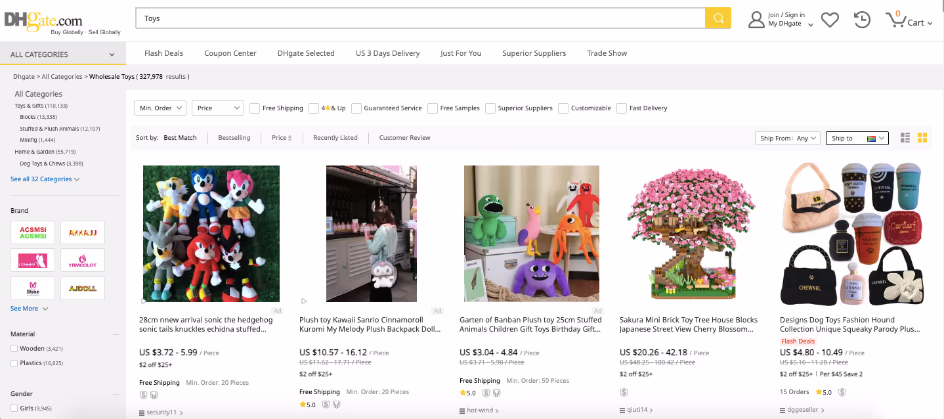Image resolution: width=944 pixels, height=419 pixels.
Task: Open Stuffed & Plush Animals category
Action: point(60,129)
